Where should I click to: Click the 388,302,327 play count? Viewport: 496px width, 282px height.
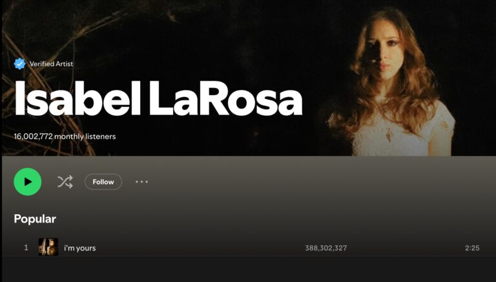point(325,248)
